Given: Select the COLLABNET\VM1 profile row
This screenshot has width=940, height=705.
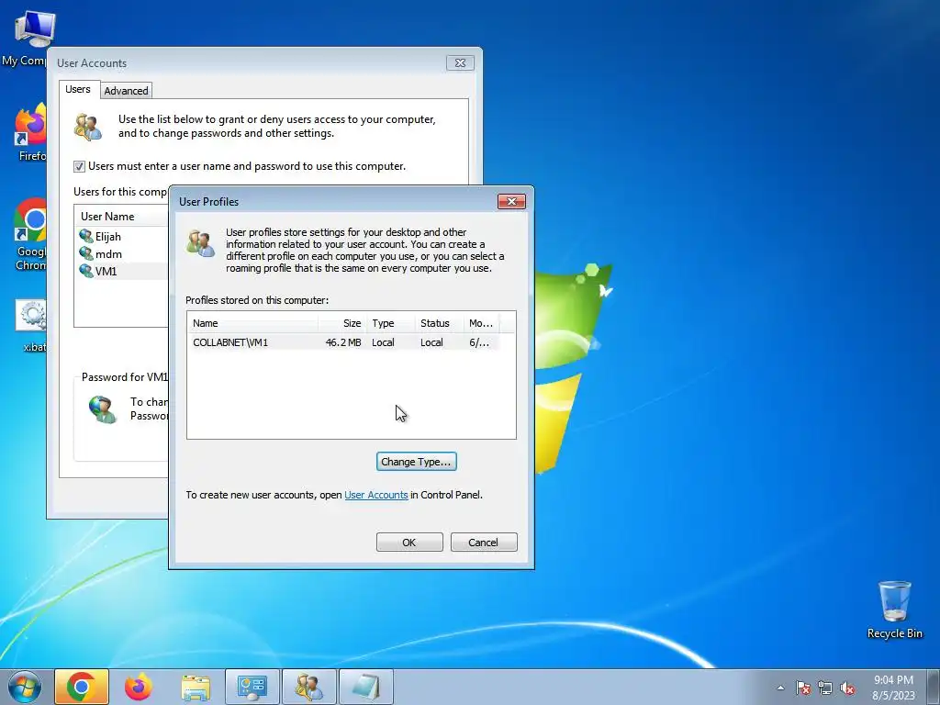Looking at the screenshot, I should [343, 342].
